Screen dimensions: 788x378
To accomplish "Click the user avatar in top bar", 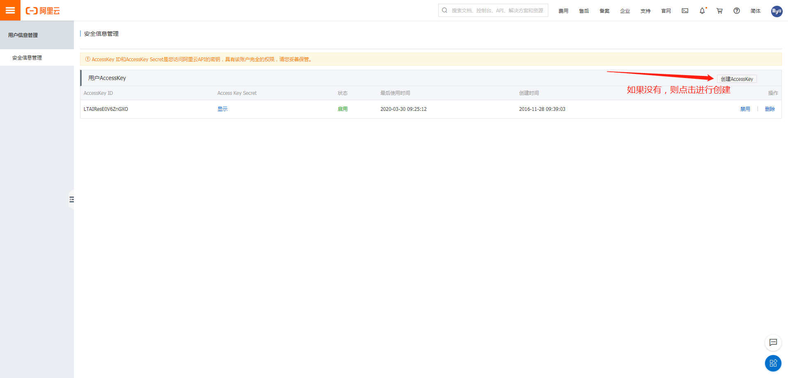I will click(777, 11).
